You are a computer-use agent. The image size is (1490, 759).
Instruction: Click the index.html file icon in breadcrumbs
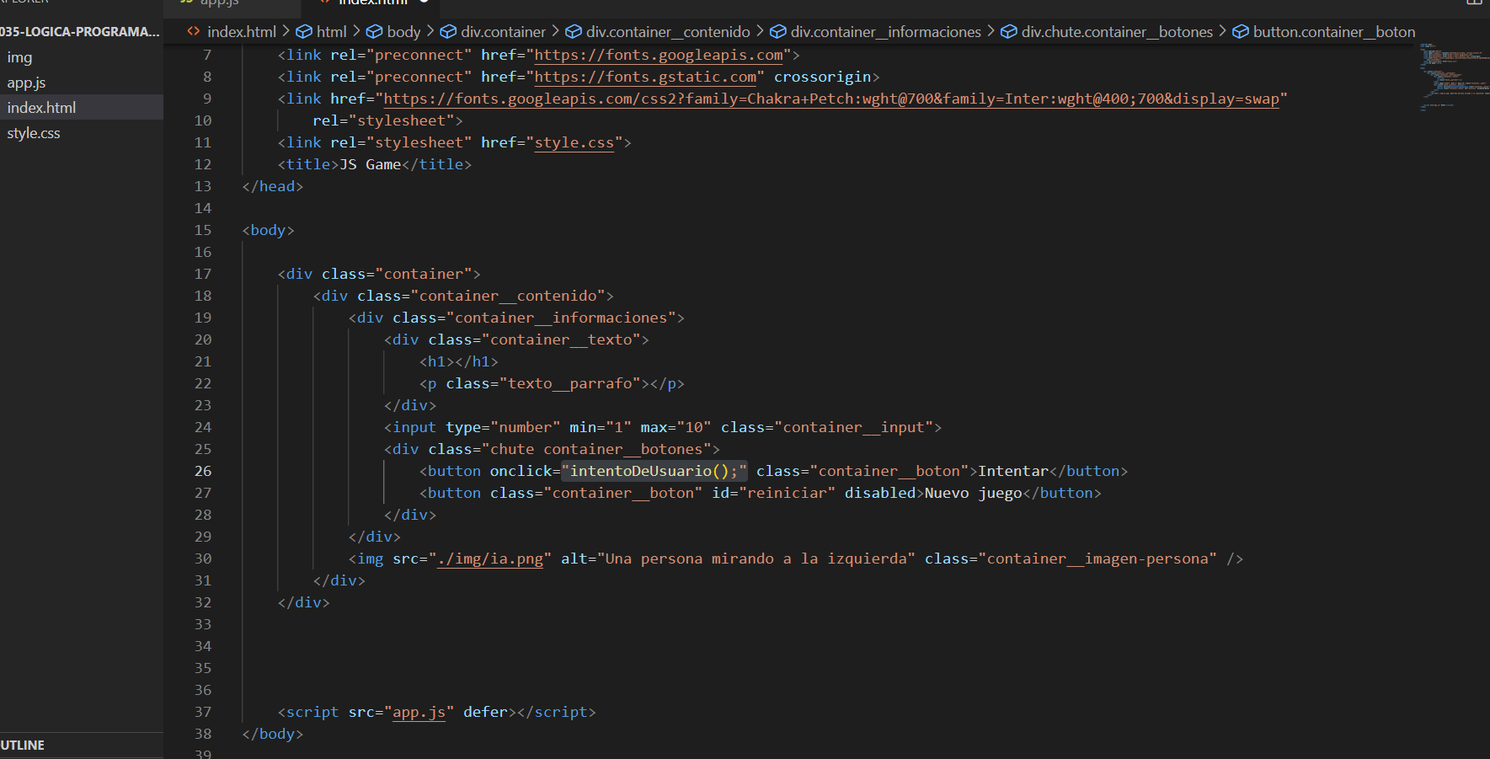pos(194,31)
